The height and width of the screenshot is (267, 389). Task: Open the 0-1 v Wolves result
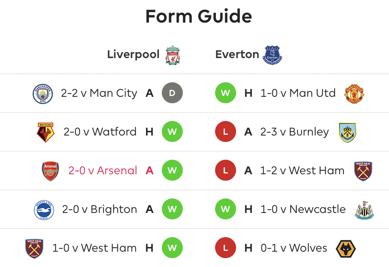click(x=294, y=248)
